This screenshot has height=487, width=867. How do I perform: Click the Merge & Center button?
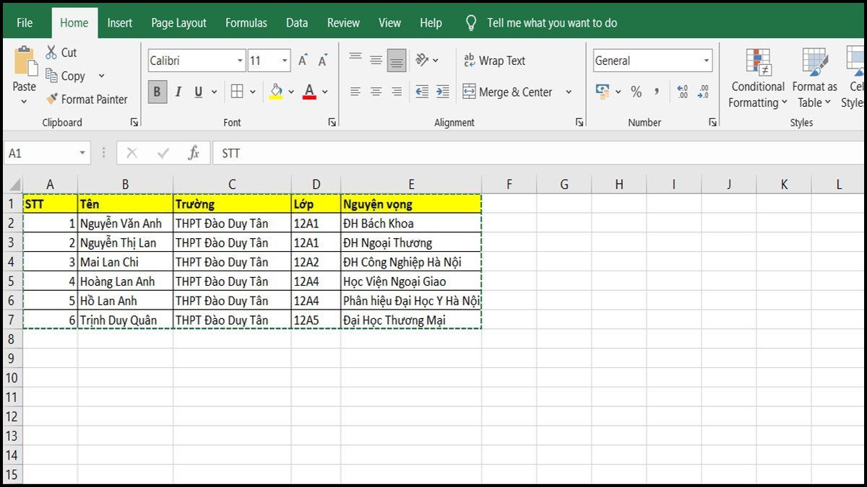point(507,92)
